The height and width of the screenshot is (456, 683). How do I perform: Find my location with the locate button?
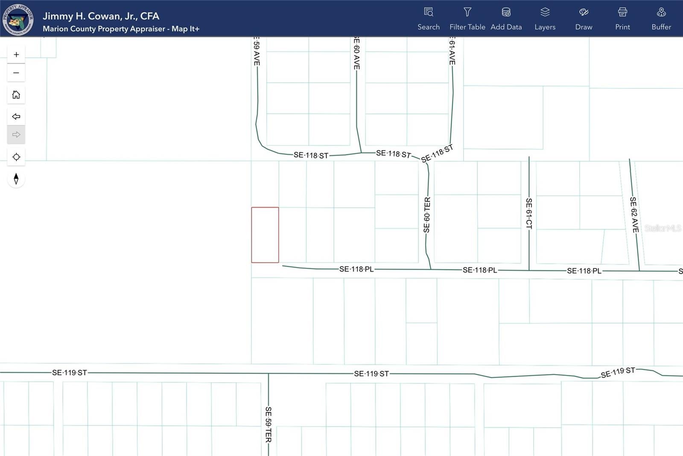(x=16, y=157)
